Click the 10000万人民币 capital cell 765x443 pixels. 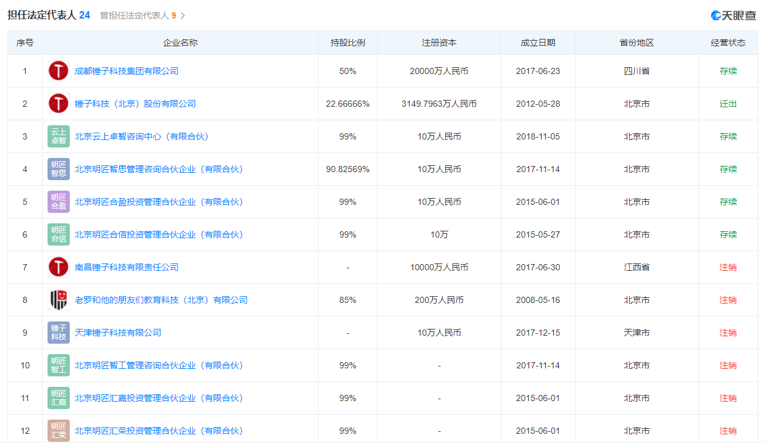tap(439, 267)
